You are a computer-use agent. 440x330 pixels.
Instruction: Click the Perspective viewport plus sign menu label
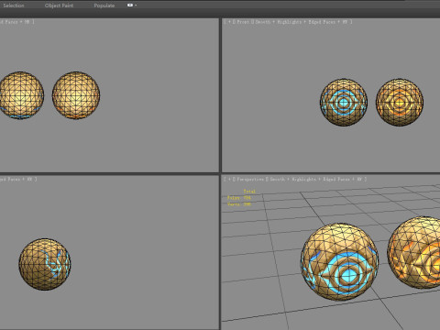229,180
